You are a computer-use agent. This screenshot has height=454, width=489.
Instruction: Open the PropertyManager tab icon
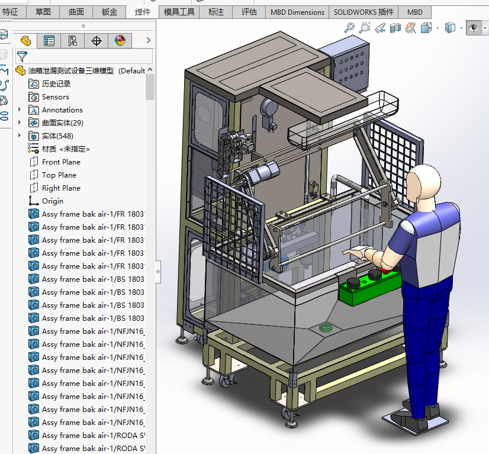49,41
